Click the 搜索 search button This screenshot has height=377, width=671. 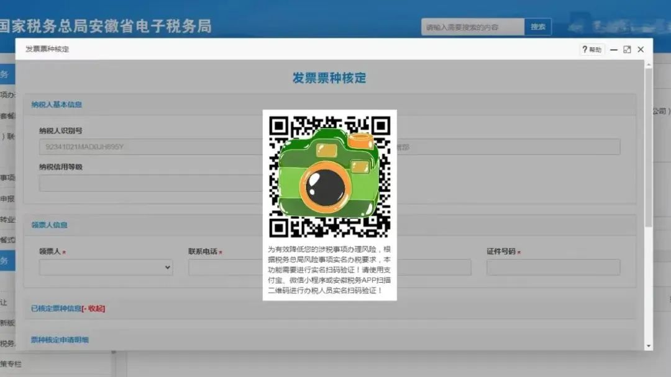(537, 27)
